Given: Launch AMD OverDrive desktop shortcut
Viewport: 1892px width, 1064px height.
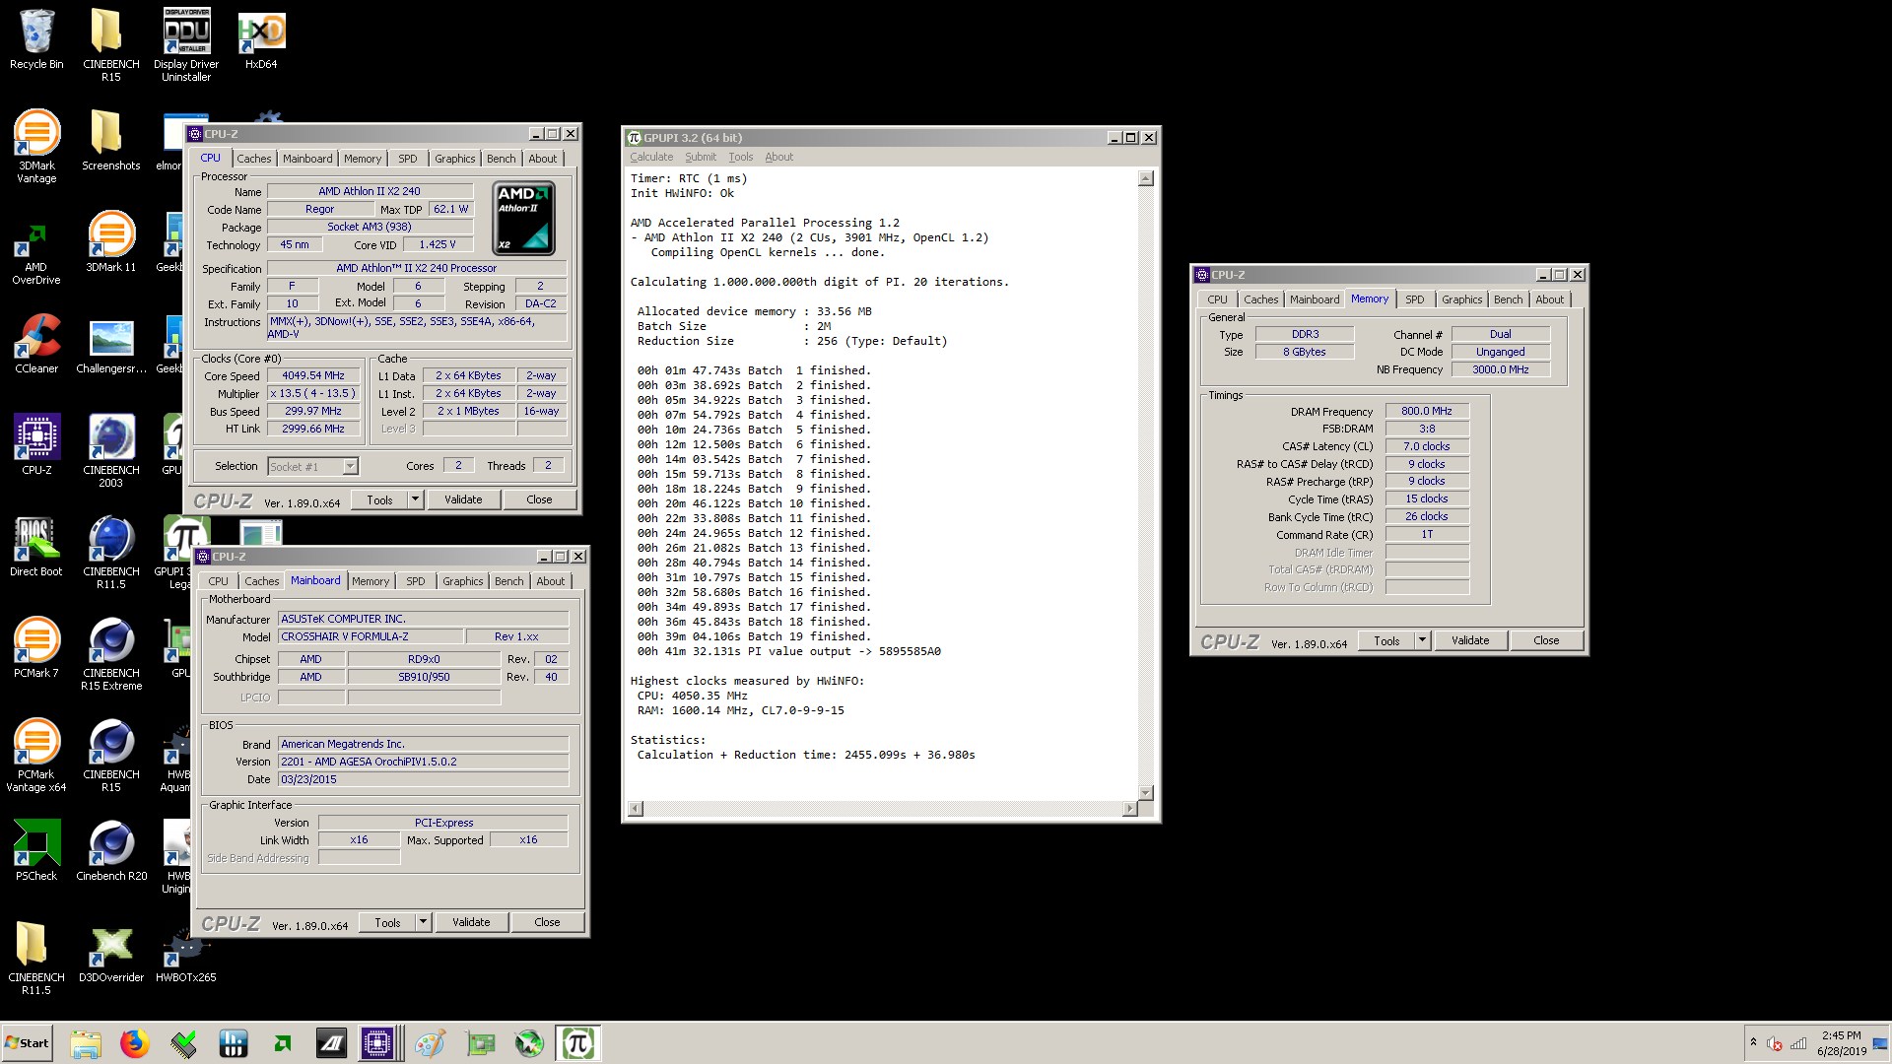Looking at the screenshot, I should (36, 254).
